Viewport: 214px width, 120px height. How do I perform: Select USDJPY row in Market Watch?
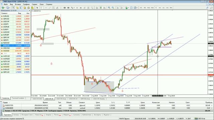coord(15,24)
